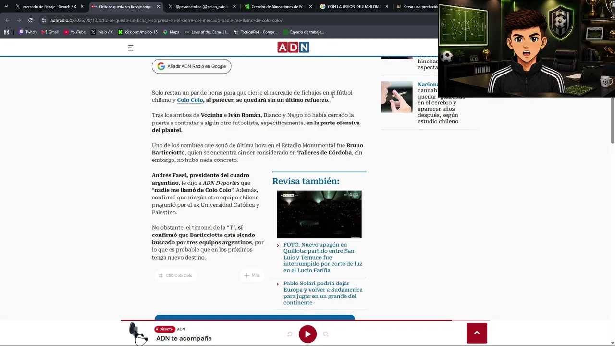Click the scroll-to-top arrow button

click(477, 333)
